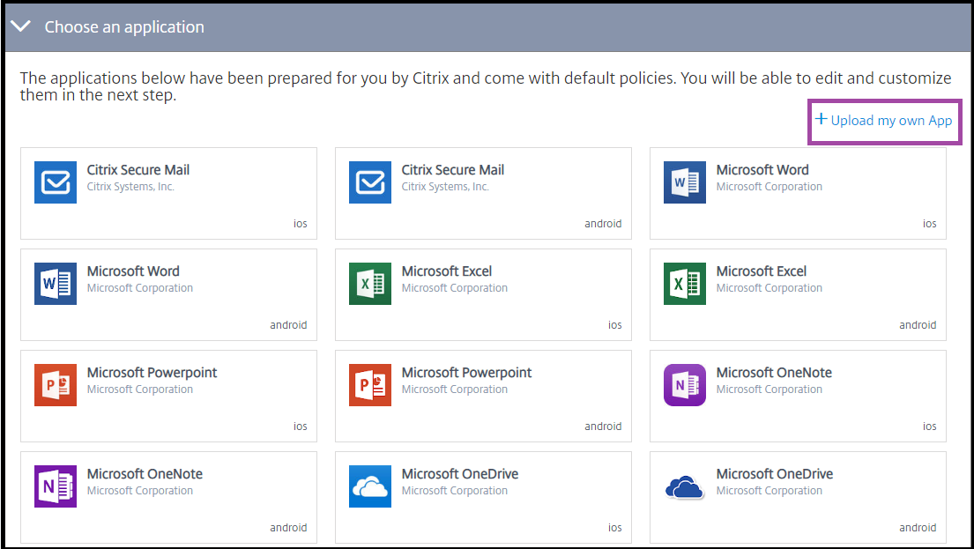Open the Microsoft Excel Android app title
This screenshot has height=549, width=974.
pyautogui.click(x=761, y=271)
